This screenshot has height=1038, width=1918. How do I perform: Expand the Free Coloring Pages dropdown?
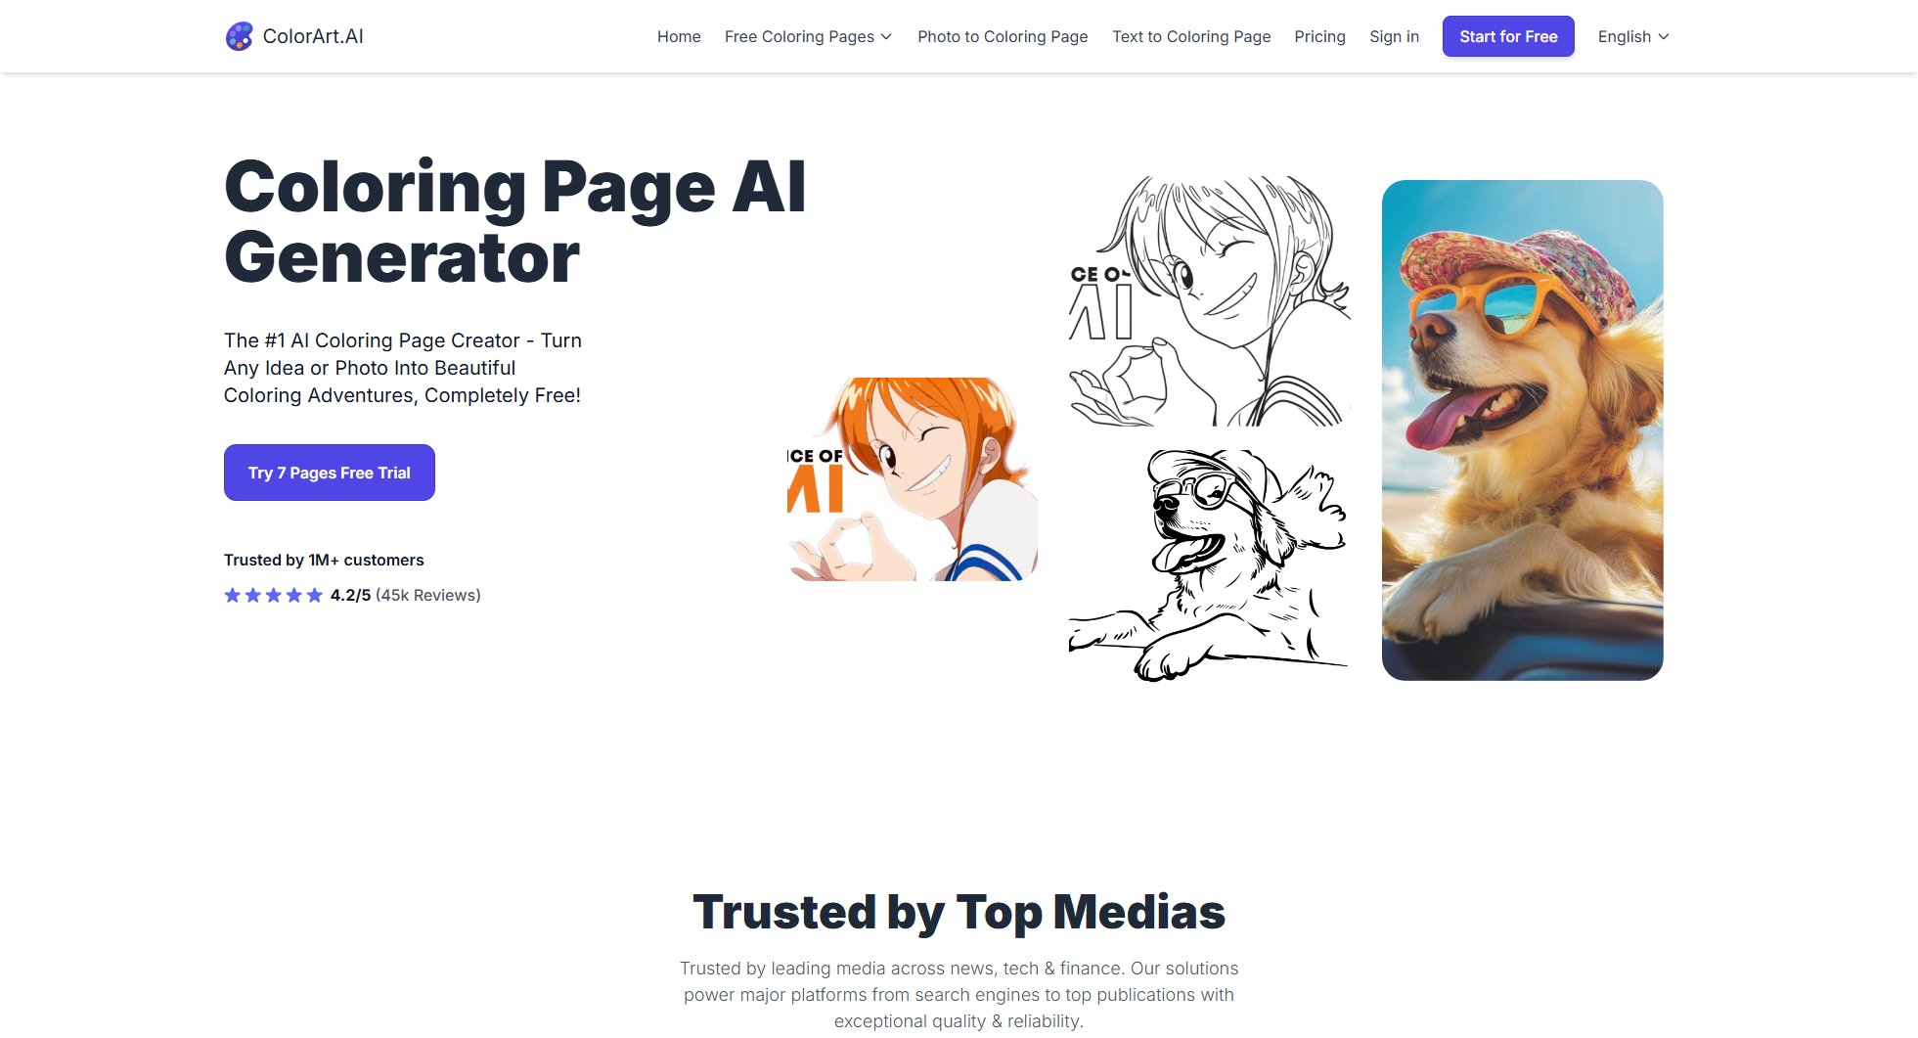pyautogui.click(x=808, y=36)
